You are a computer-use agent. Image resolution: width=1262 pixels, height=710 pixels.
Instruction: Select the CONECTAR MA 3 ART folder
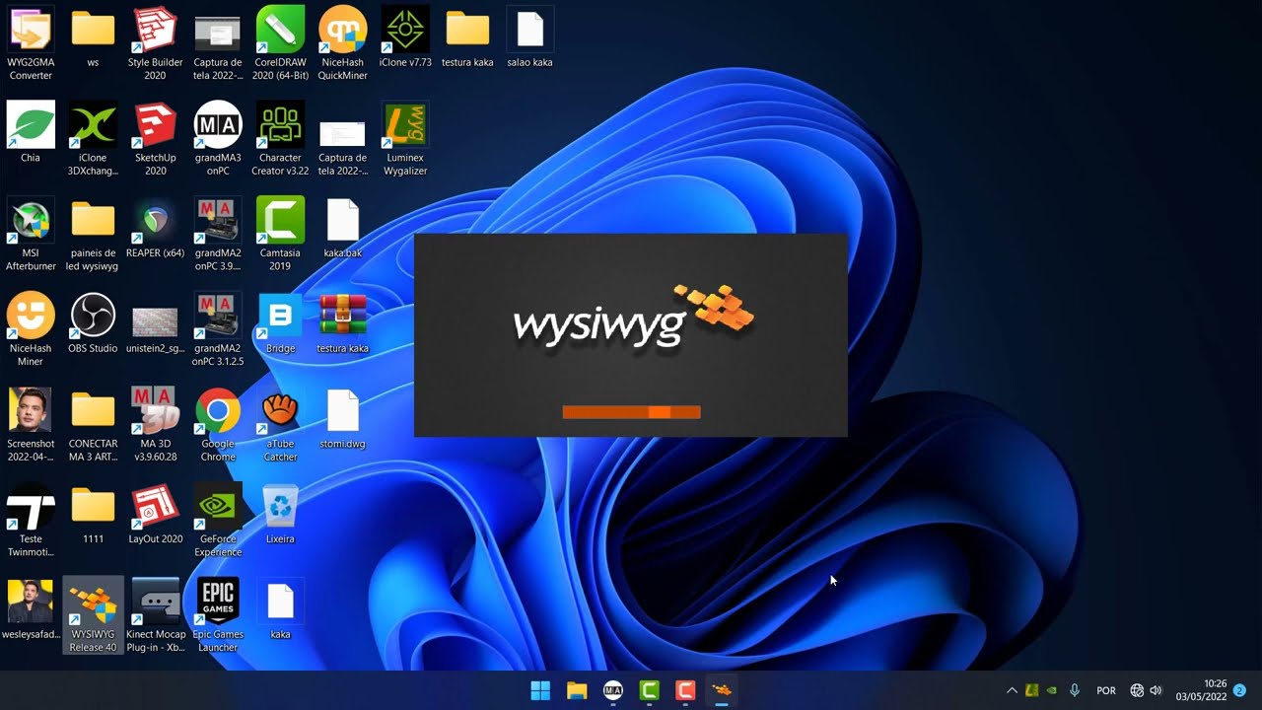coord(93,425)
